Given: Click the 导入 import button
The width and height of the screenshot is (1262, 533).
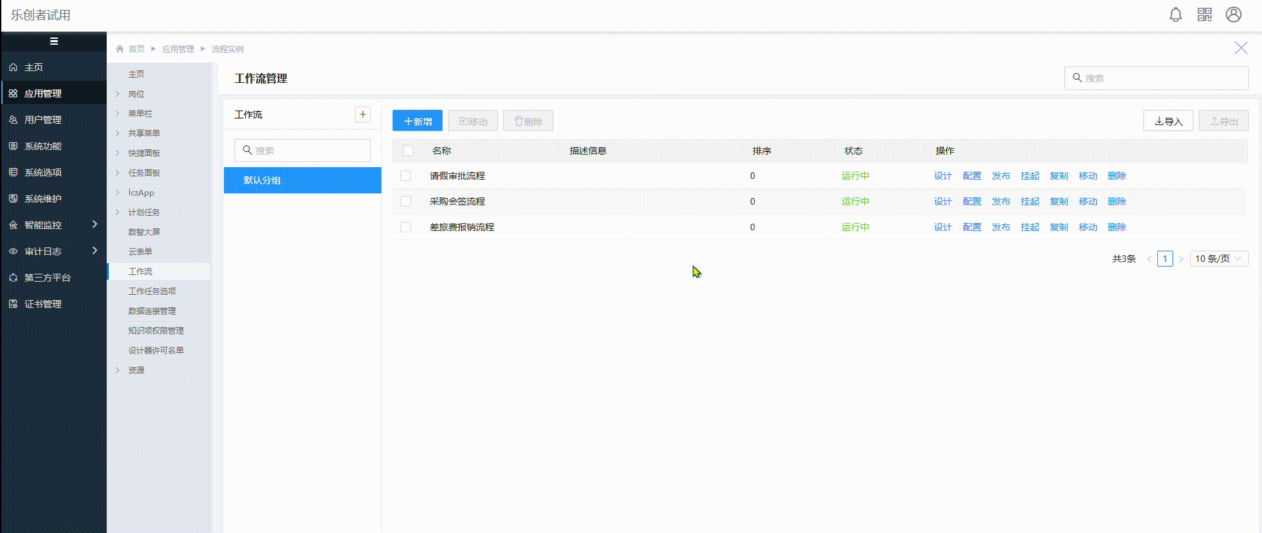Looking at the screenshot, I should point(1168,121).
